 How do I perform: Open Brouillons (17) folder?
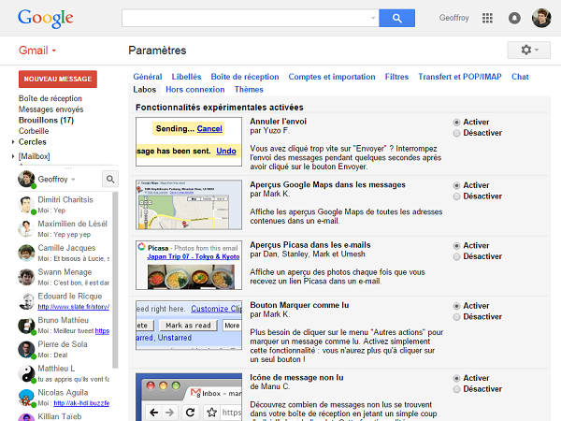click(46, 121)
